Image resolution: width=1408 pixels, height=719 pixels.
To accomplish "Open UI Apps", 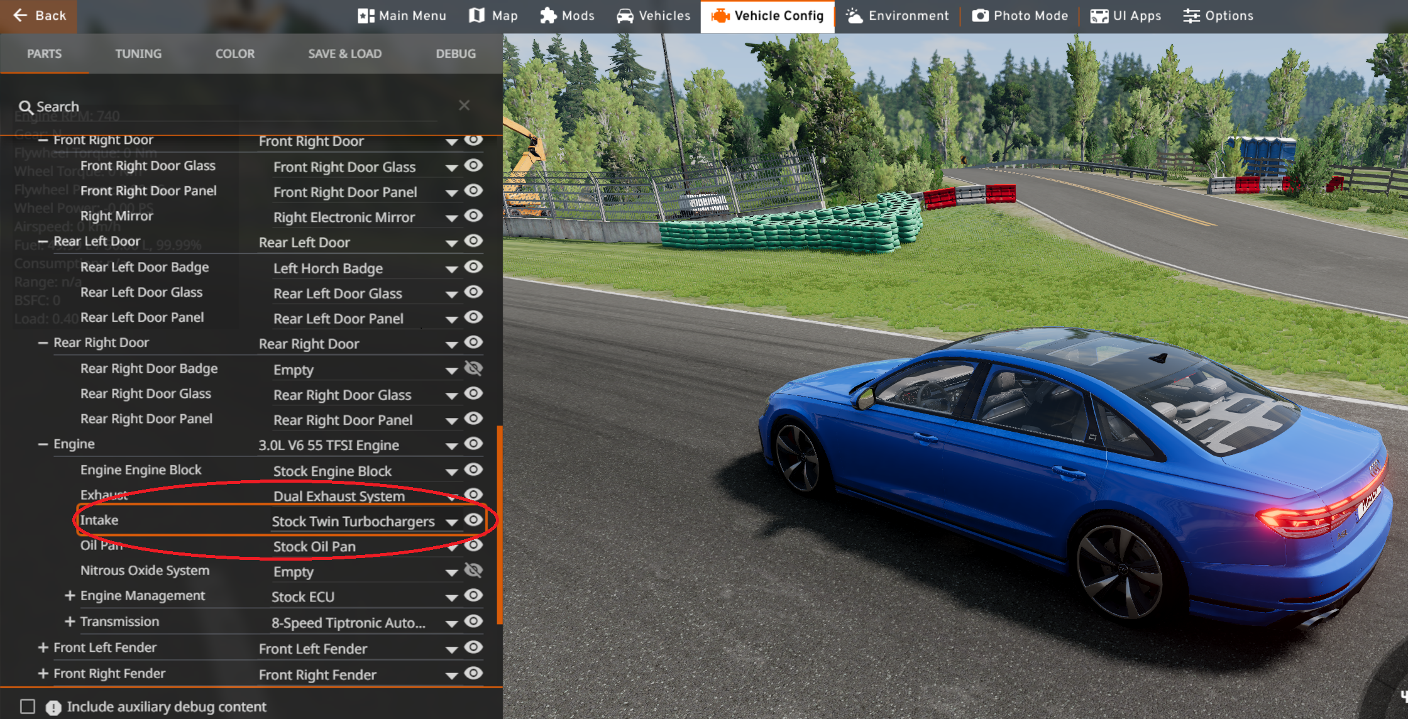I will (x=1125, y=16).
